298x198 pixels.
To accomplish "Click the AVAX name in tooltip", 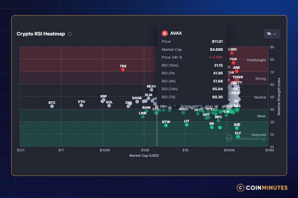I will point(176,33).
